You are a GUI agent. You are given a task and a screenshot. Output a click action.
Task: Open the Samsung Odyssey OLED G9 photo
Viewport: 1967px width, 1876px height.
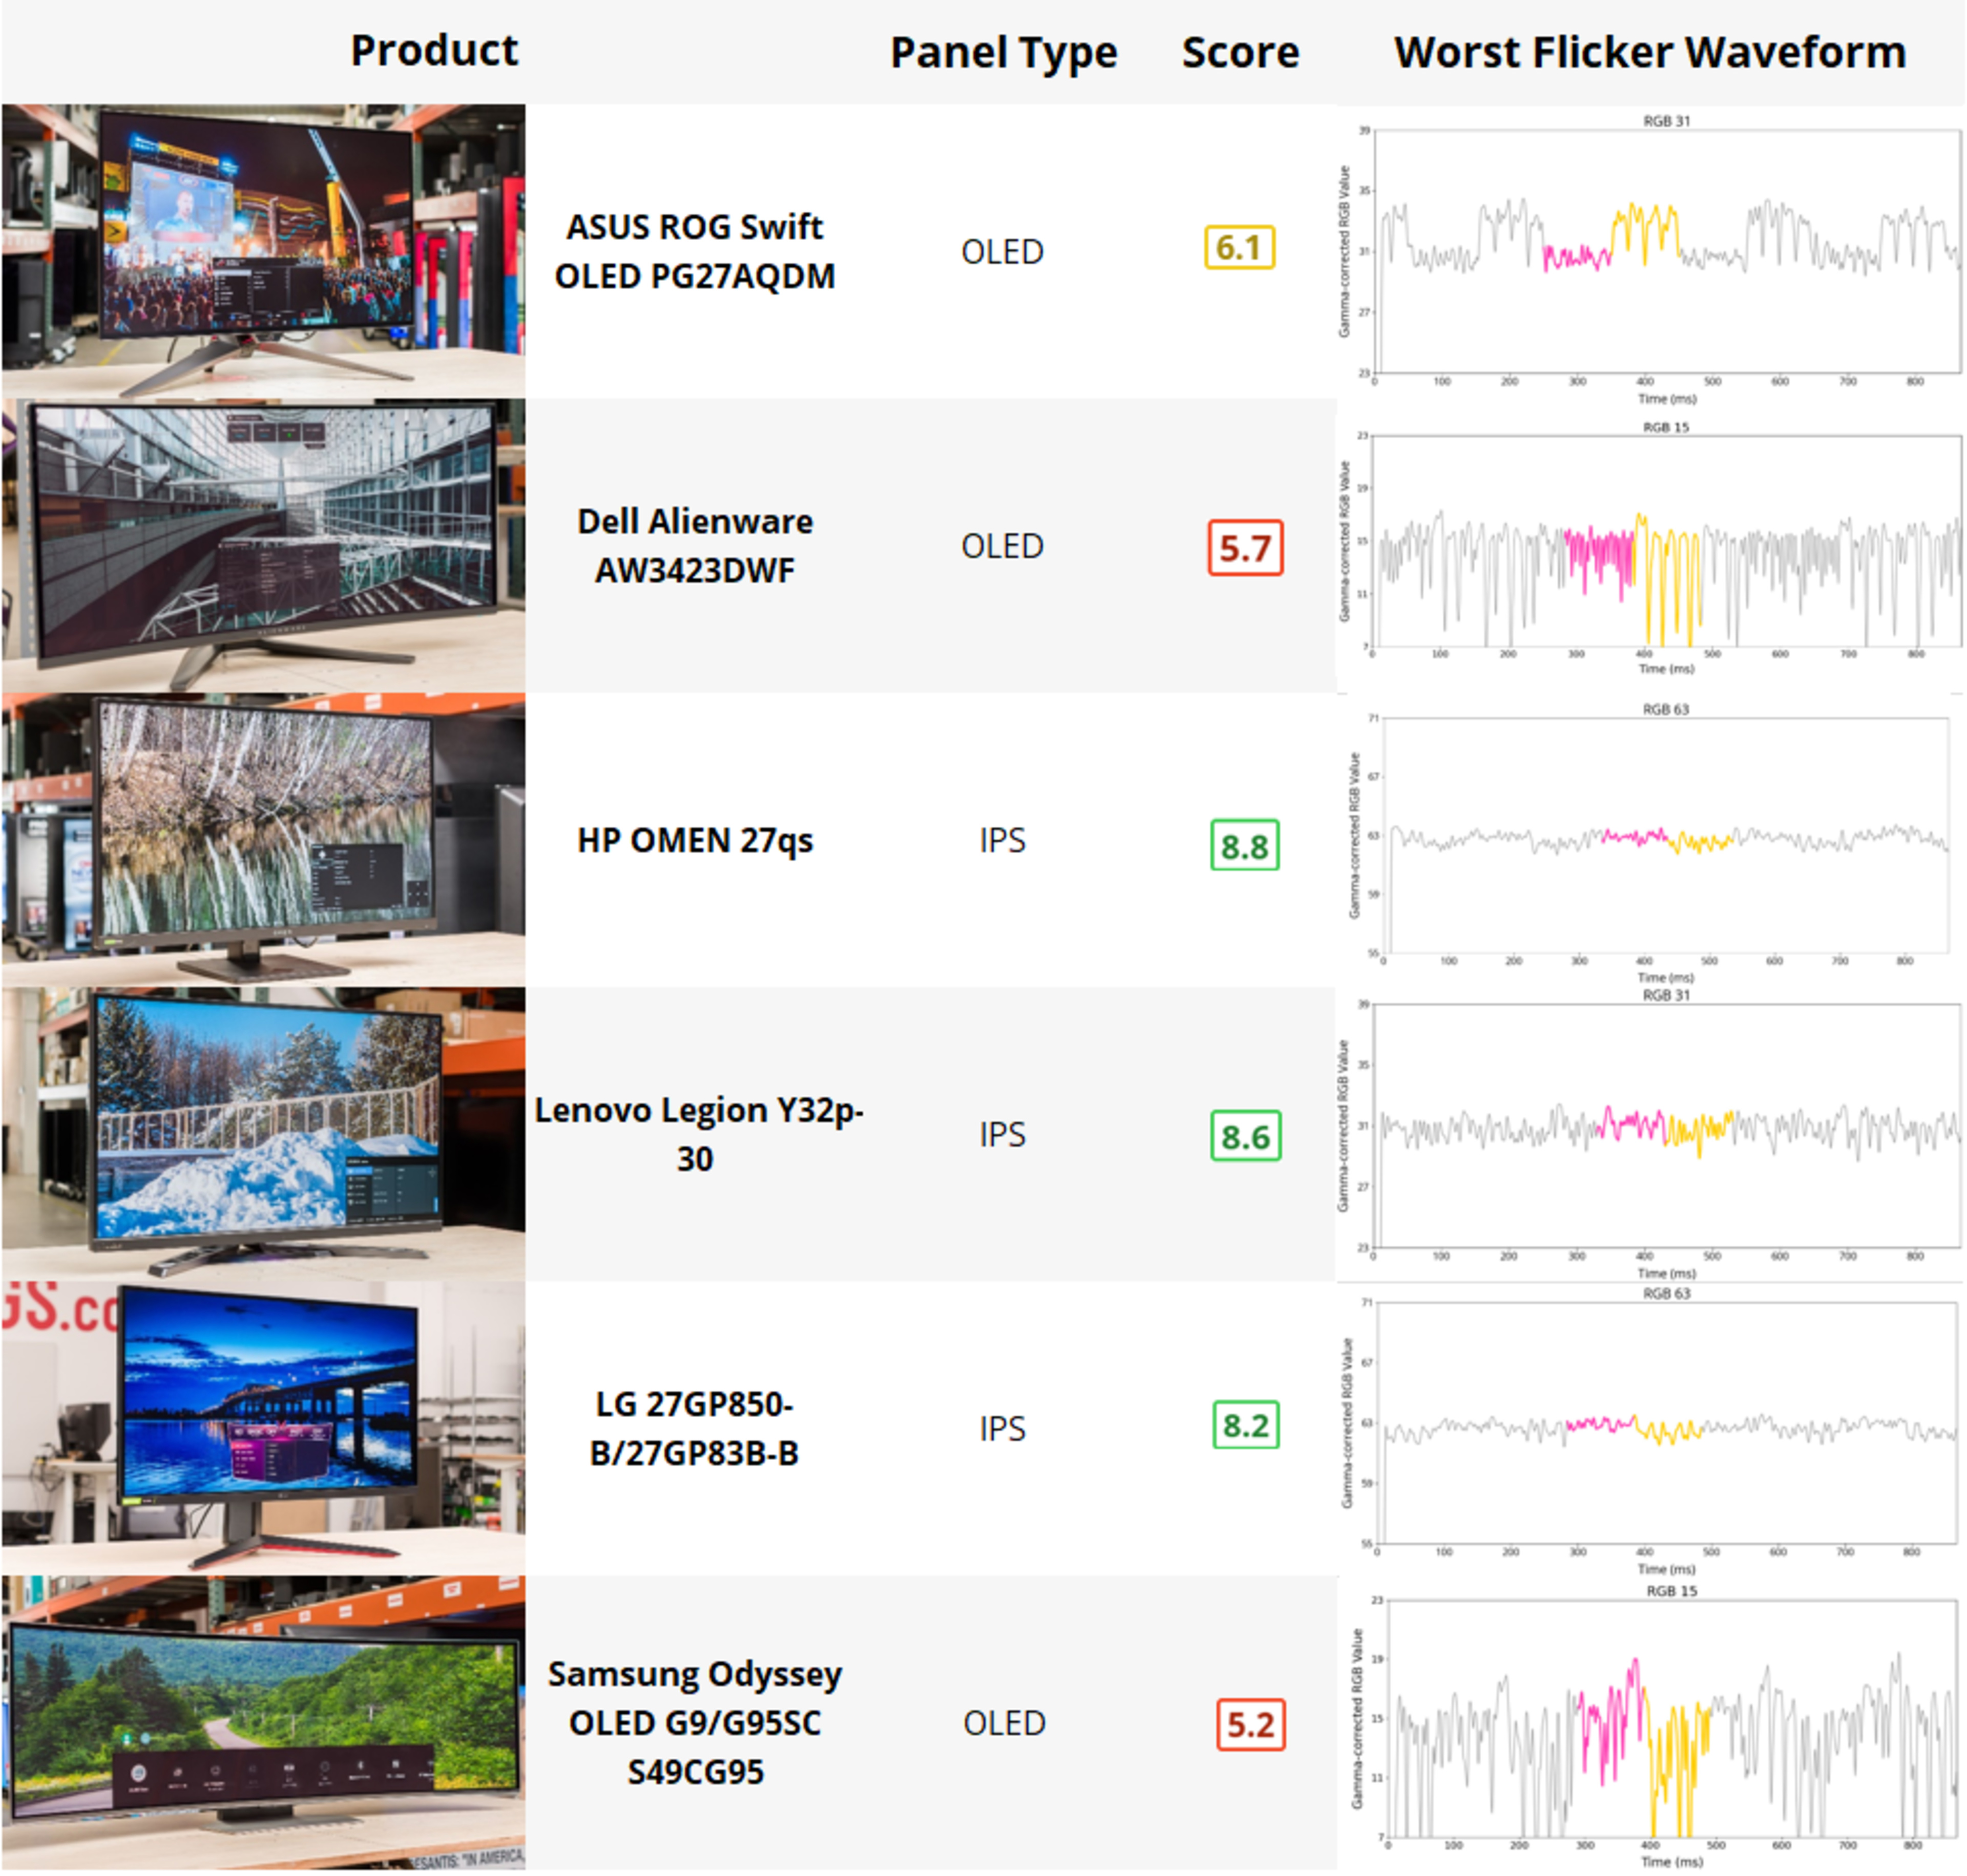(x=263, y=1722)
